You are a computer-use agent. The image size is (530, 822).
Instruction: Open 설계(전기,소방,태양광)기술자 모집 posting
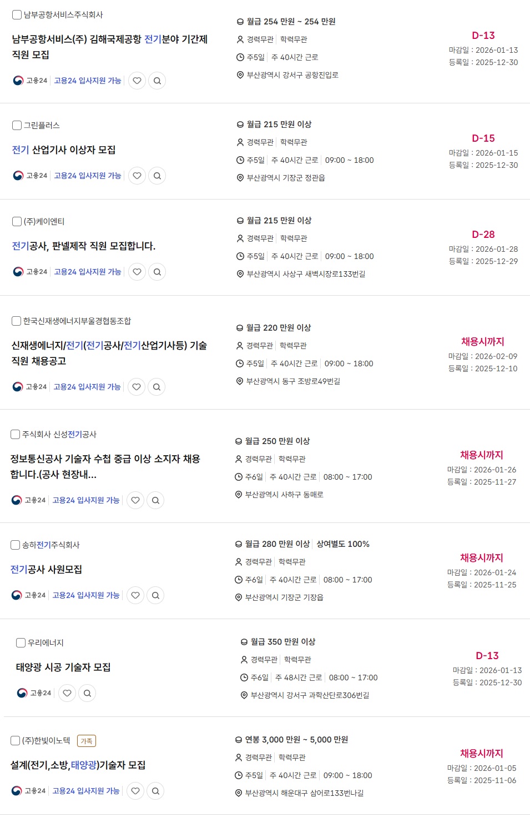(x=78, y=765)
